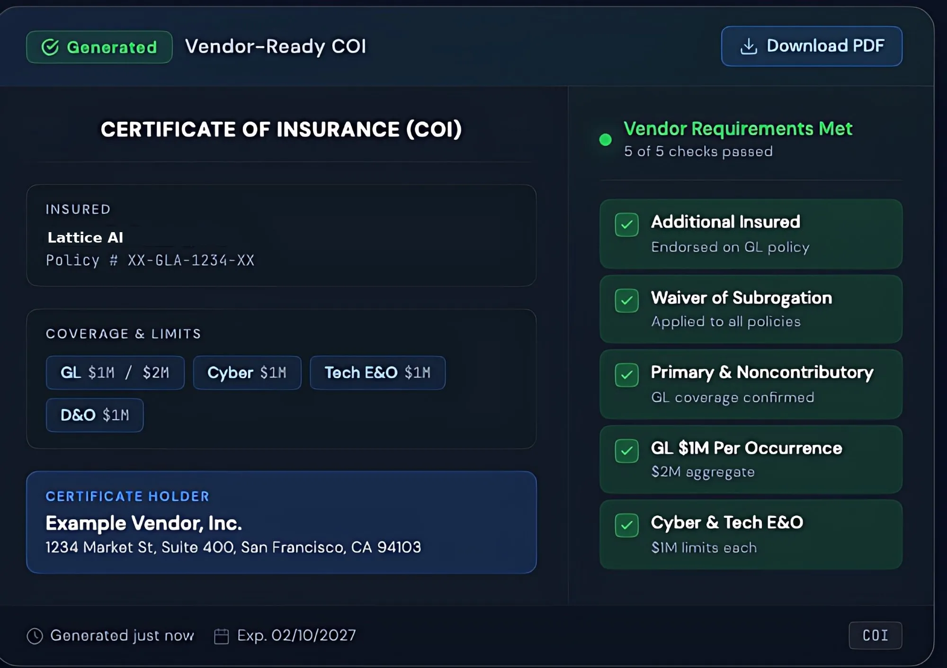This screenshot has width=947, height=668.
Task: Click the download icon beside Download PDF
Action: click(749, 46)
